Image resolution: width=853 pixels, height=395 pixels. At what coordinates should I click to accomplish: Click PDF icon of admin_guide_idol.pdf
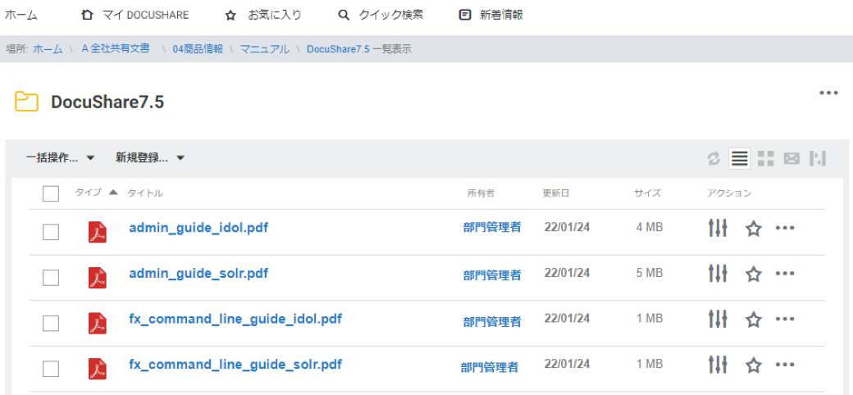[x=98, y=232]
